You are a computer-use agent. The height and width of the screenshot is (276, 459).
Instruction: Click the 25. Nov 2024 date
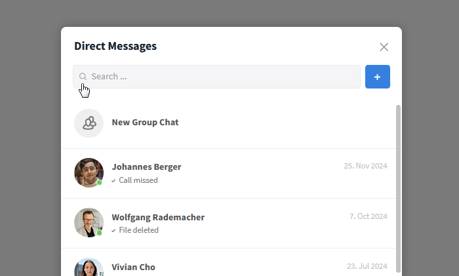point(365,166)
